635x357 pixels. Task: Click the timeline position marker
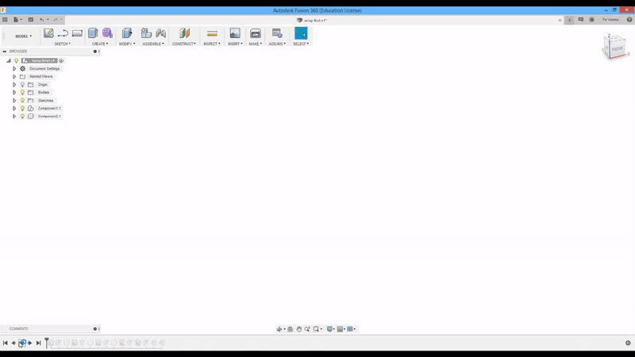[47, 343]
